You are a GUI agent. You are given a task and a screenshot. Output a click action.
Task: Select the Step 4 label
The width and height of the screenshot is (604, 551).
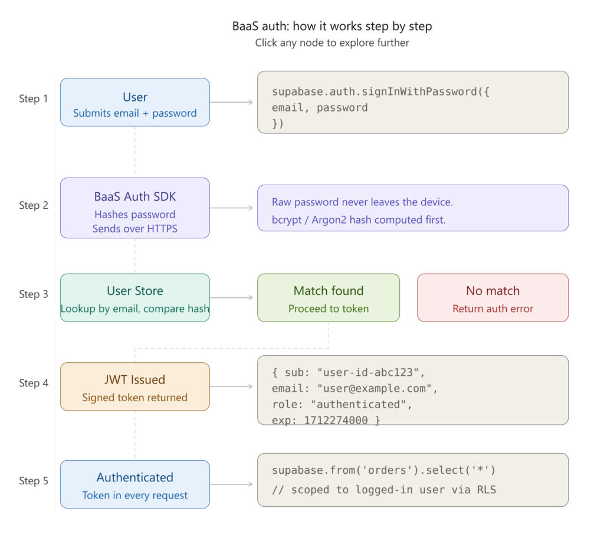34,383
